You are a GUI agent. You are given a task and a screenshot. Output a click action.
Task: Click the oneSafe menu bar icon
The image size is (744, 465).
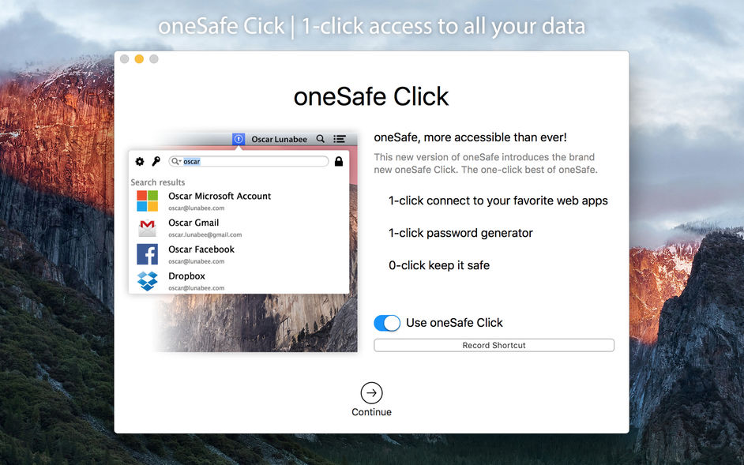(239, 139)
